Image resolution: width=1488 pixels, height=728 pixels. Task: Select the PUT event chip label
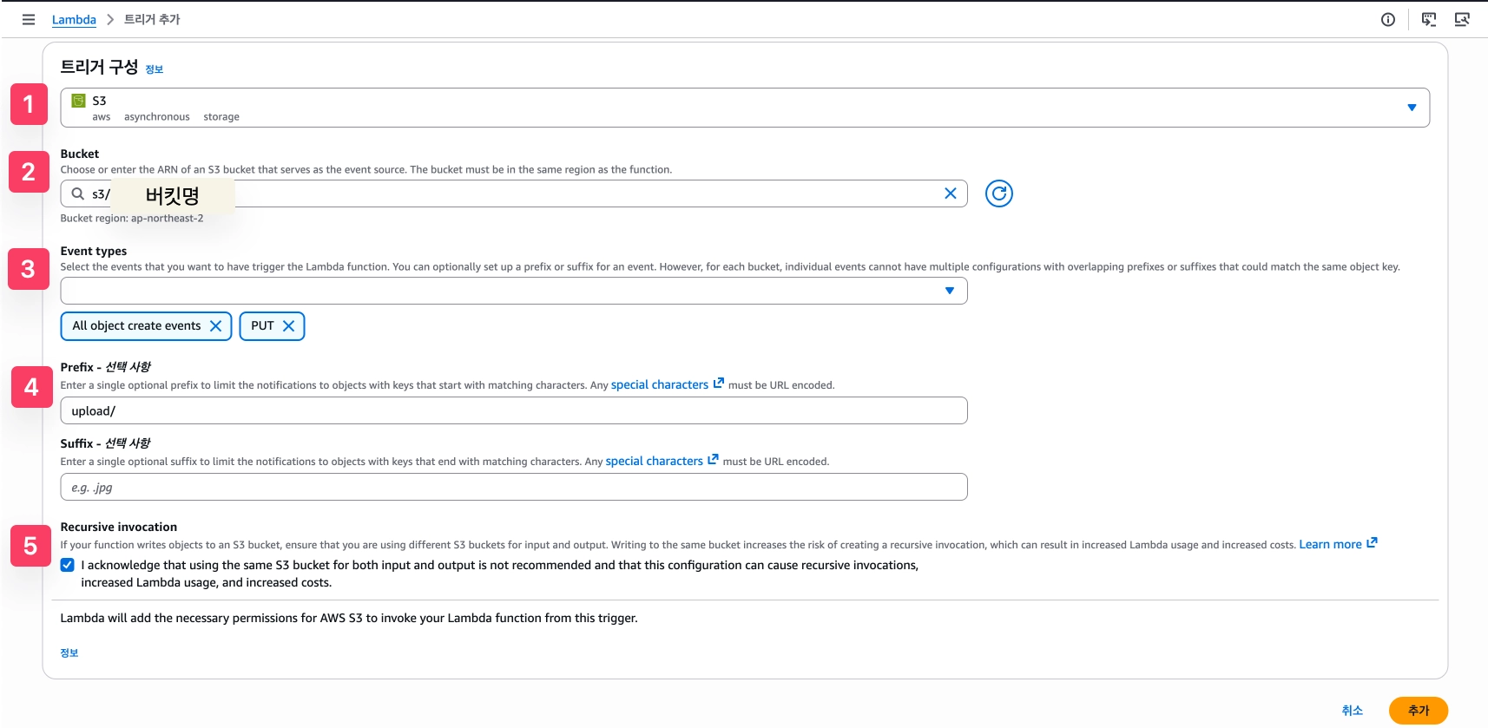pos(262,326)
